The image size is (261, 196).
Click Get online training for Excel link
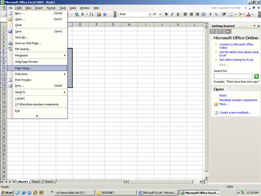236,60
